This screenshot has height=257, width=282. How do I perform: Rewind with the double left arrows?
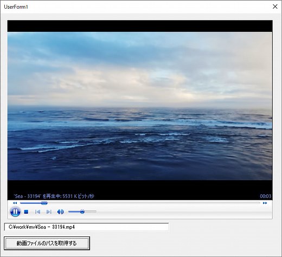[x=15, y=203]
